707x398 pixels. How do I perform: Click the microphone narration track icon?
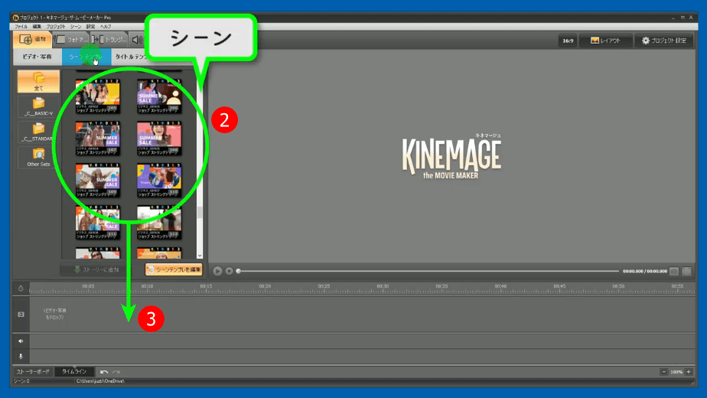pyautogui.click(x=21, y=356)
